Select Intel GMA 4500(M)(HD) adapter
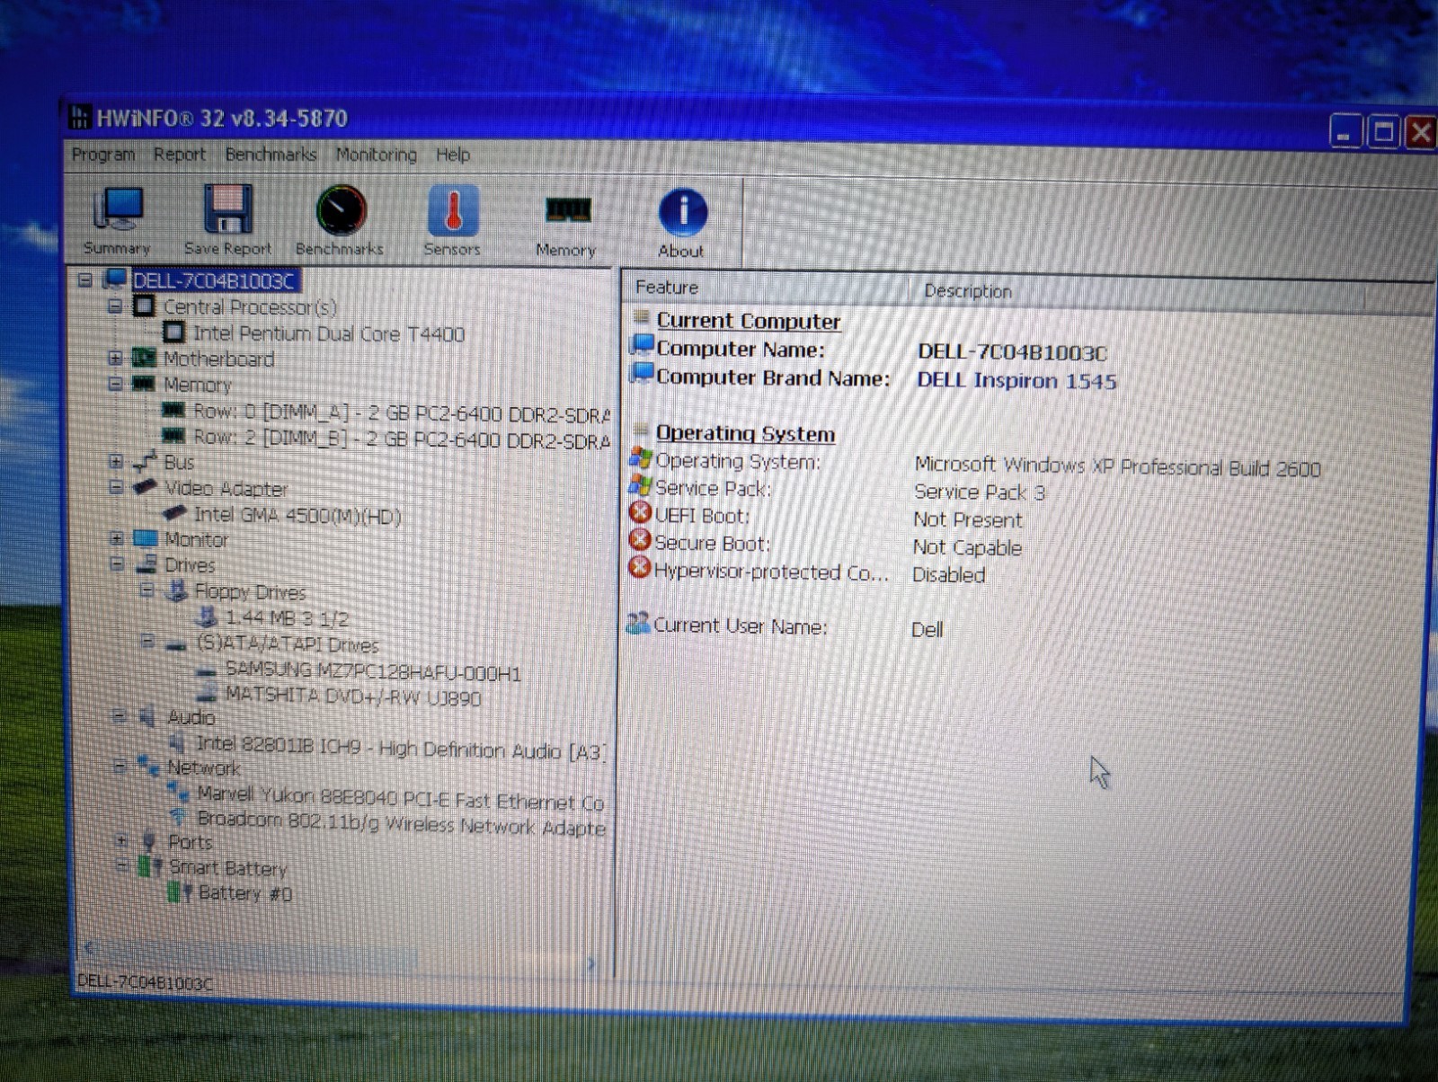 click(297, 515)
